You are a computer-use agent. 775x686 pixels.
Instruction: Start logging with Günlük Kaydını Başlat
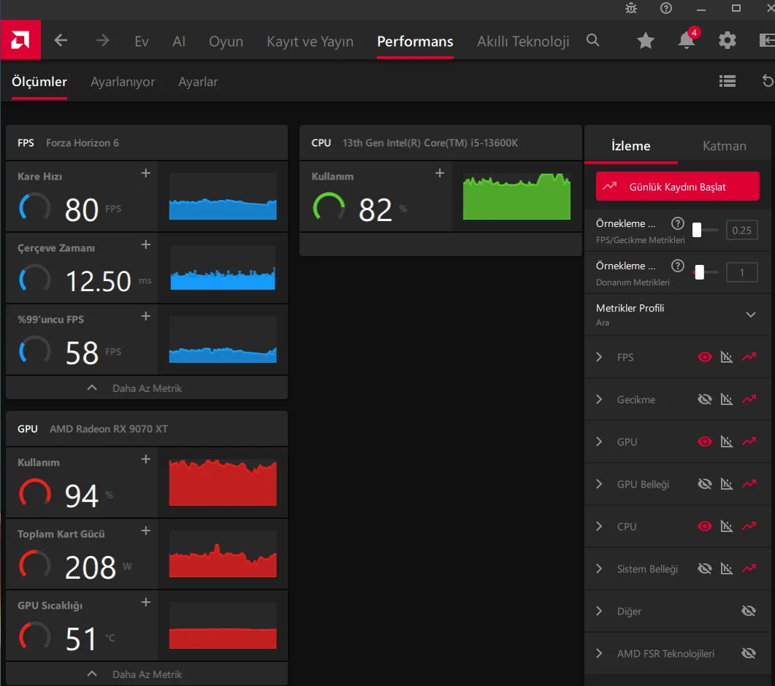pos(677,186)
